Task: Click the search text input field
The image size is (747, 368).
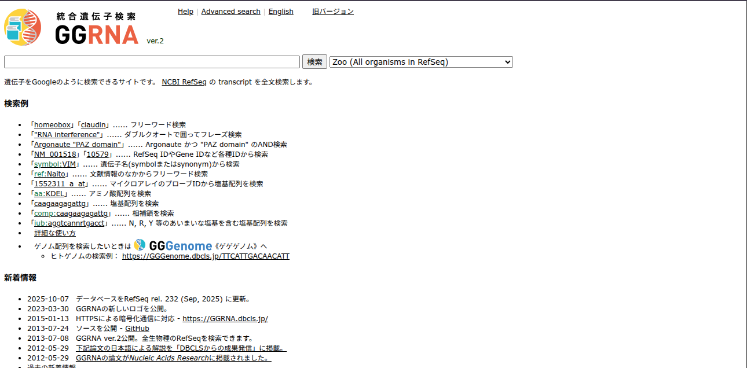Action: (152, 62)
